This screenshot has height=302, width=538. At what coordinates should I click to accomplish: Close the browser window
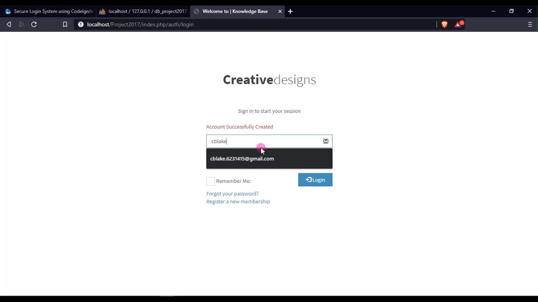pyautogui.click(x=530, y=11)
